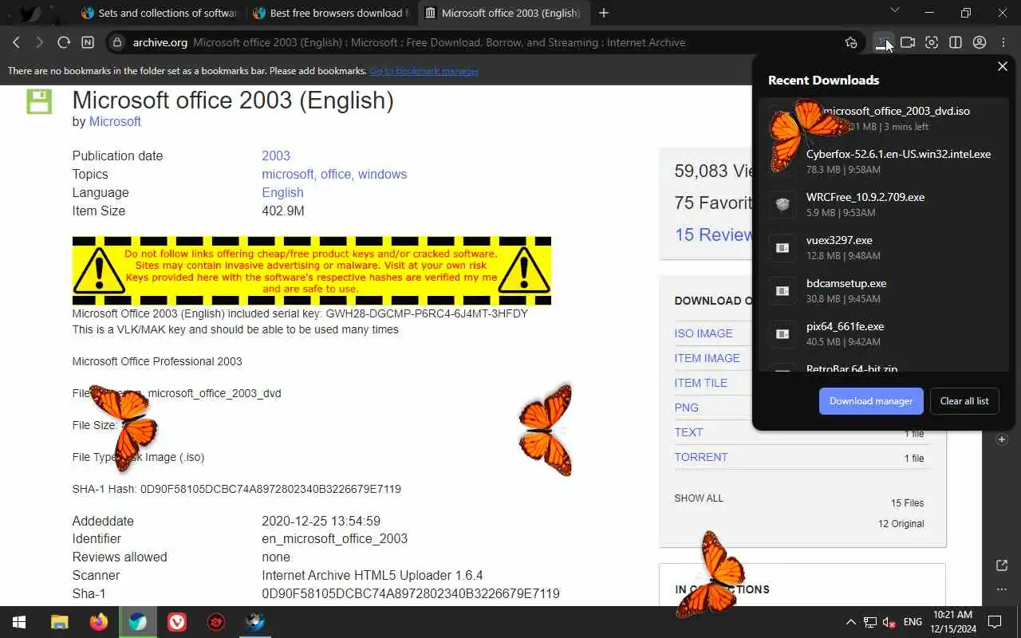1021x638 pixels.
Task: Open the ENG language indicator
Action: pyautogui.click(x=913, y=622)
